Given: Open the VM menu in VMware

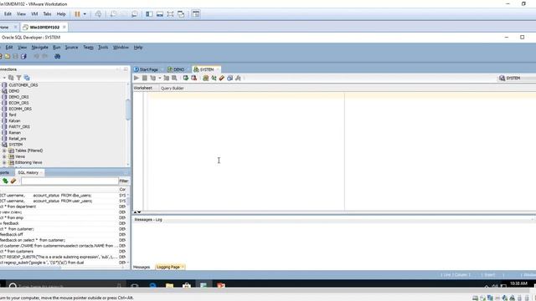Looking at the screenshot, I should pyautogui.click(x=34, y=14).
